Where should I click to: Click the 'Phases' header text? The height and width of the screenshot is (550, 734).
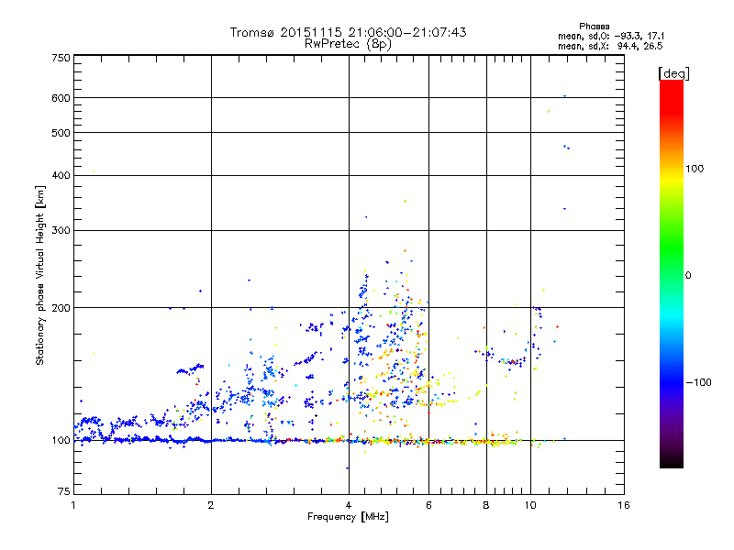point(594,27)
